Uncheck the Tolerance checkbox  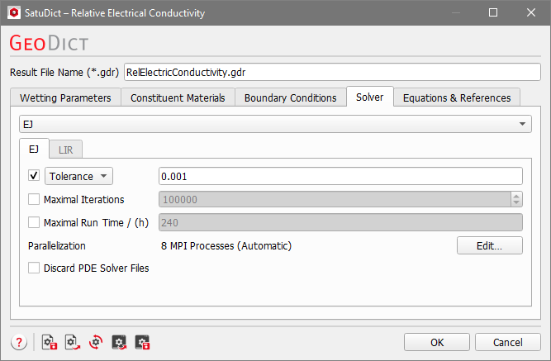34,175
